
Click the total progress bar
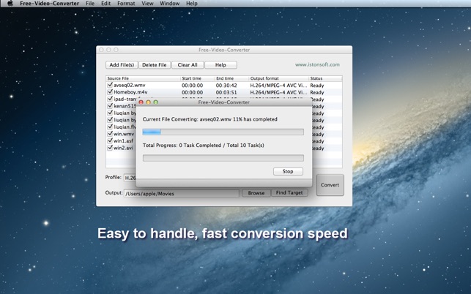click(223, 158)
